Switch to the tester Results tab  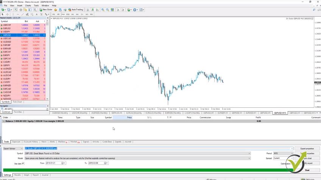(x=17, y=175)
